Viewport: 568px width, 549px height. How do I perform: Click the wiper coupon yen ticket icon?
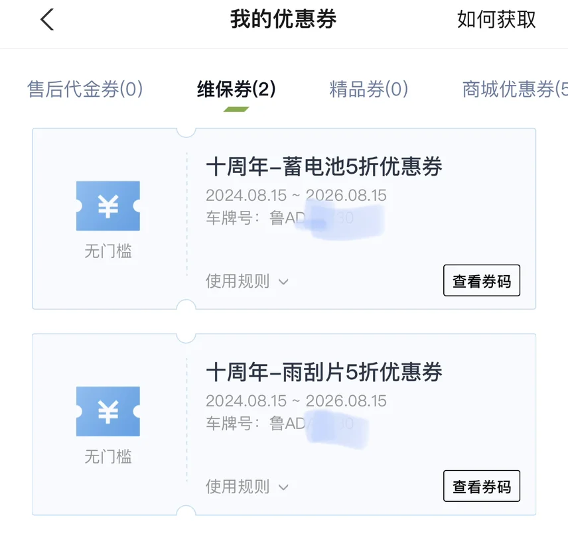(x=108, y=412)
